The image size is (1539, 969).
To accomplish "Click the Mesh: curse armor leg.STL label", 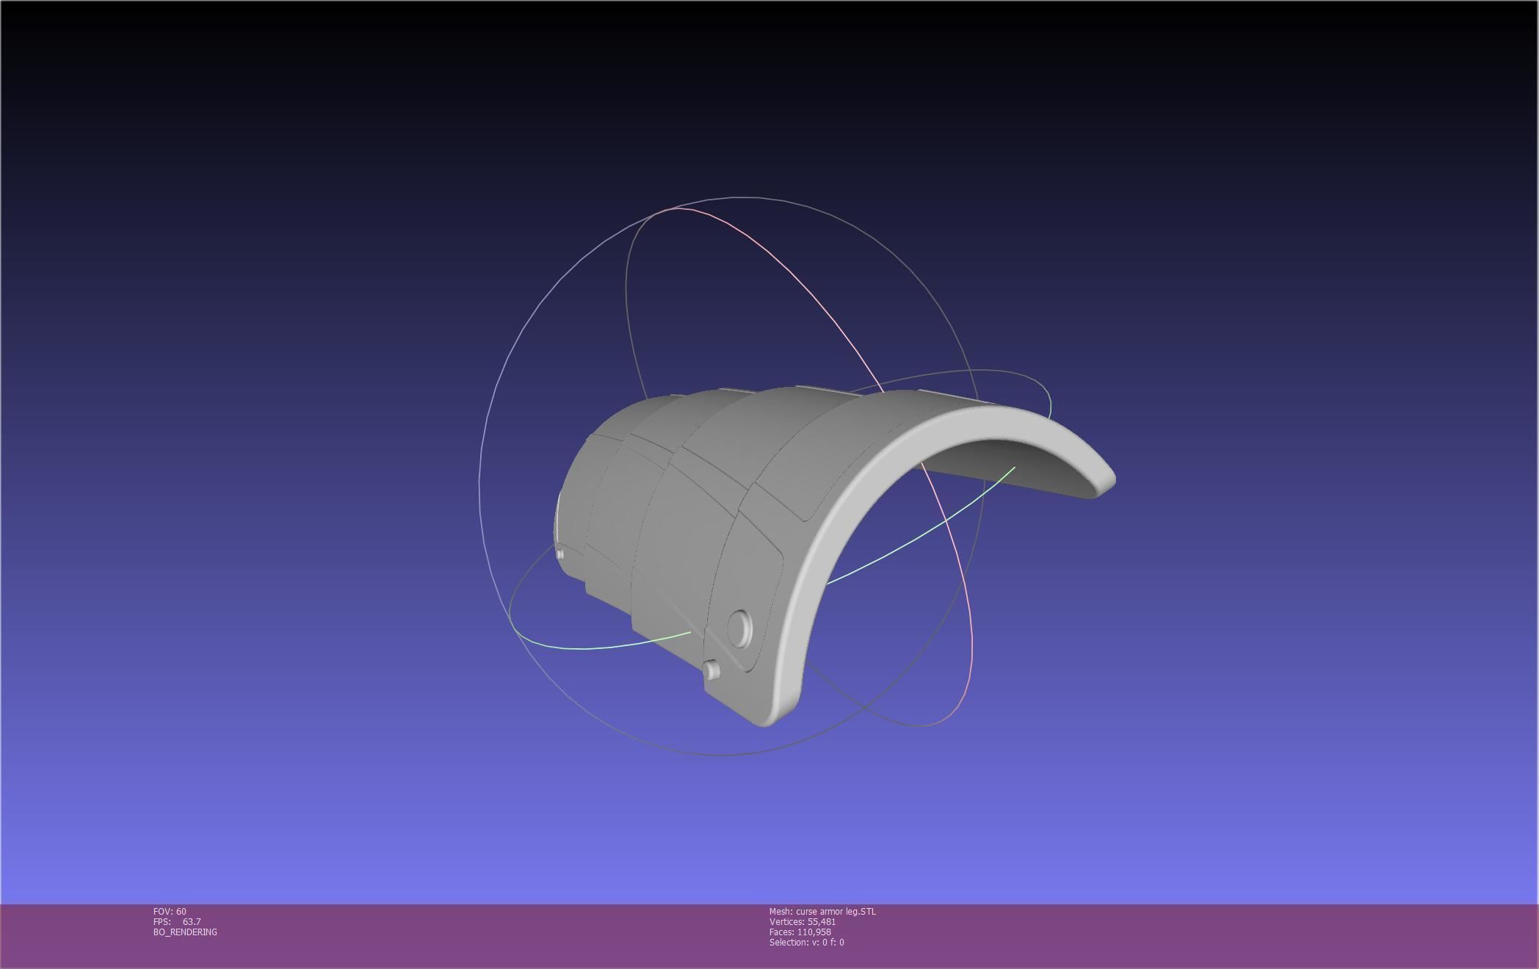I will pyautogui.click(x=822, y=912).
